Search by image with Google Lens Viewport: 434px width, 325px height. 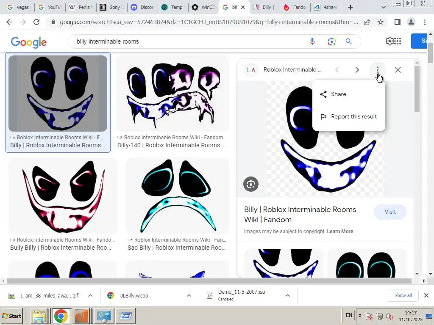pyautogui.click(x=331, y=41)
